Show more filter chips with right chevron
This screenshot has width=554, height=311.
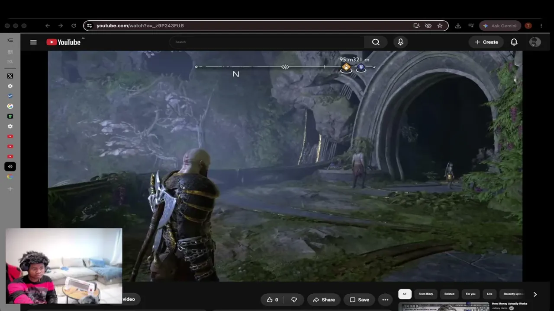pyautogui.click(x=535, y=294)
